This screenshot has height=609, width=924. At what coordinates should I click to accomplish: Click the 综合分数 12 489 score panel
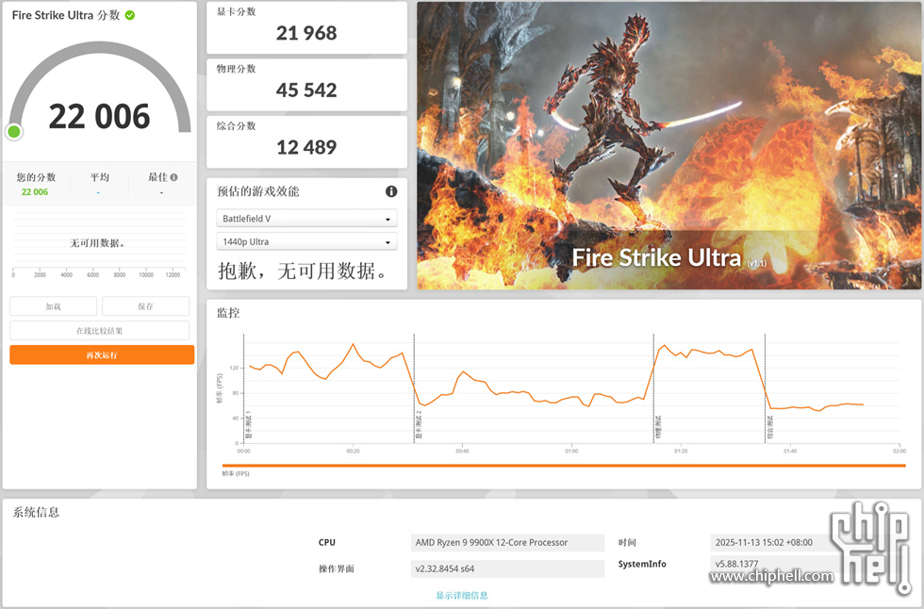(x=306, y=141)
